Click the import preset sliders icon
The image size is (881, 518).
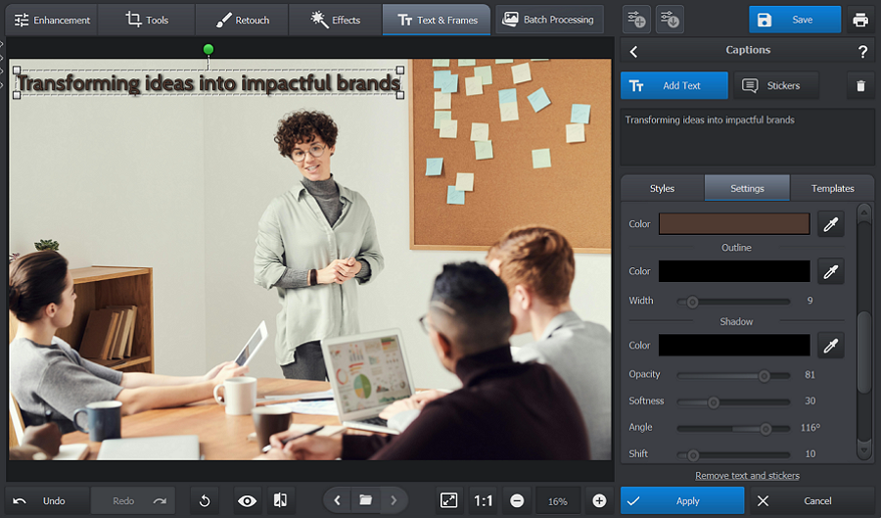[670, 21]
